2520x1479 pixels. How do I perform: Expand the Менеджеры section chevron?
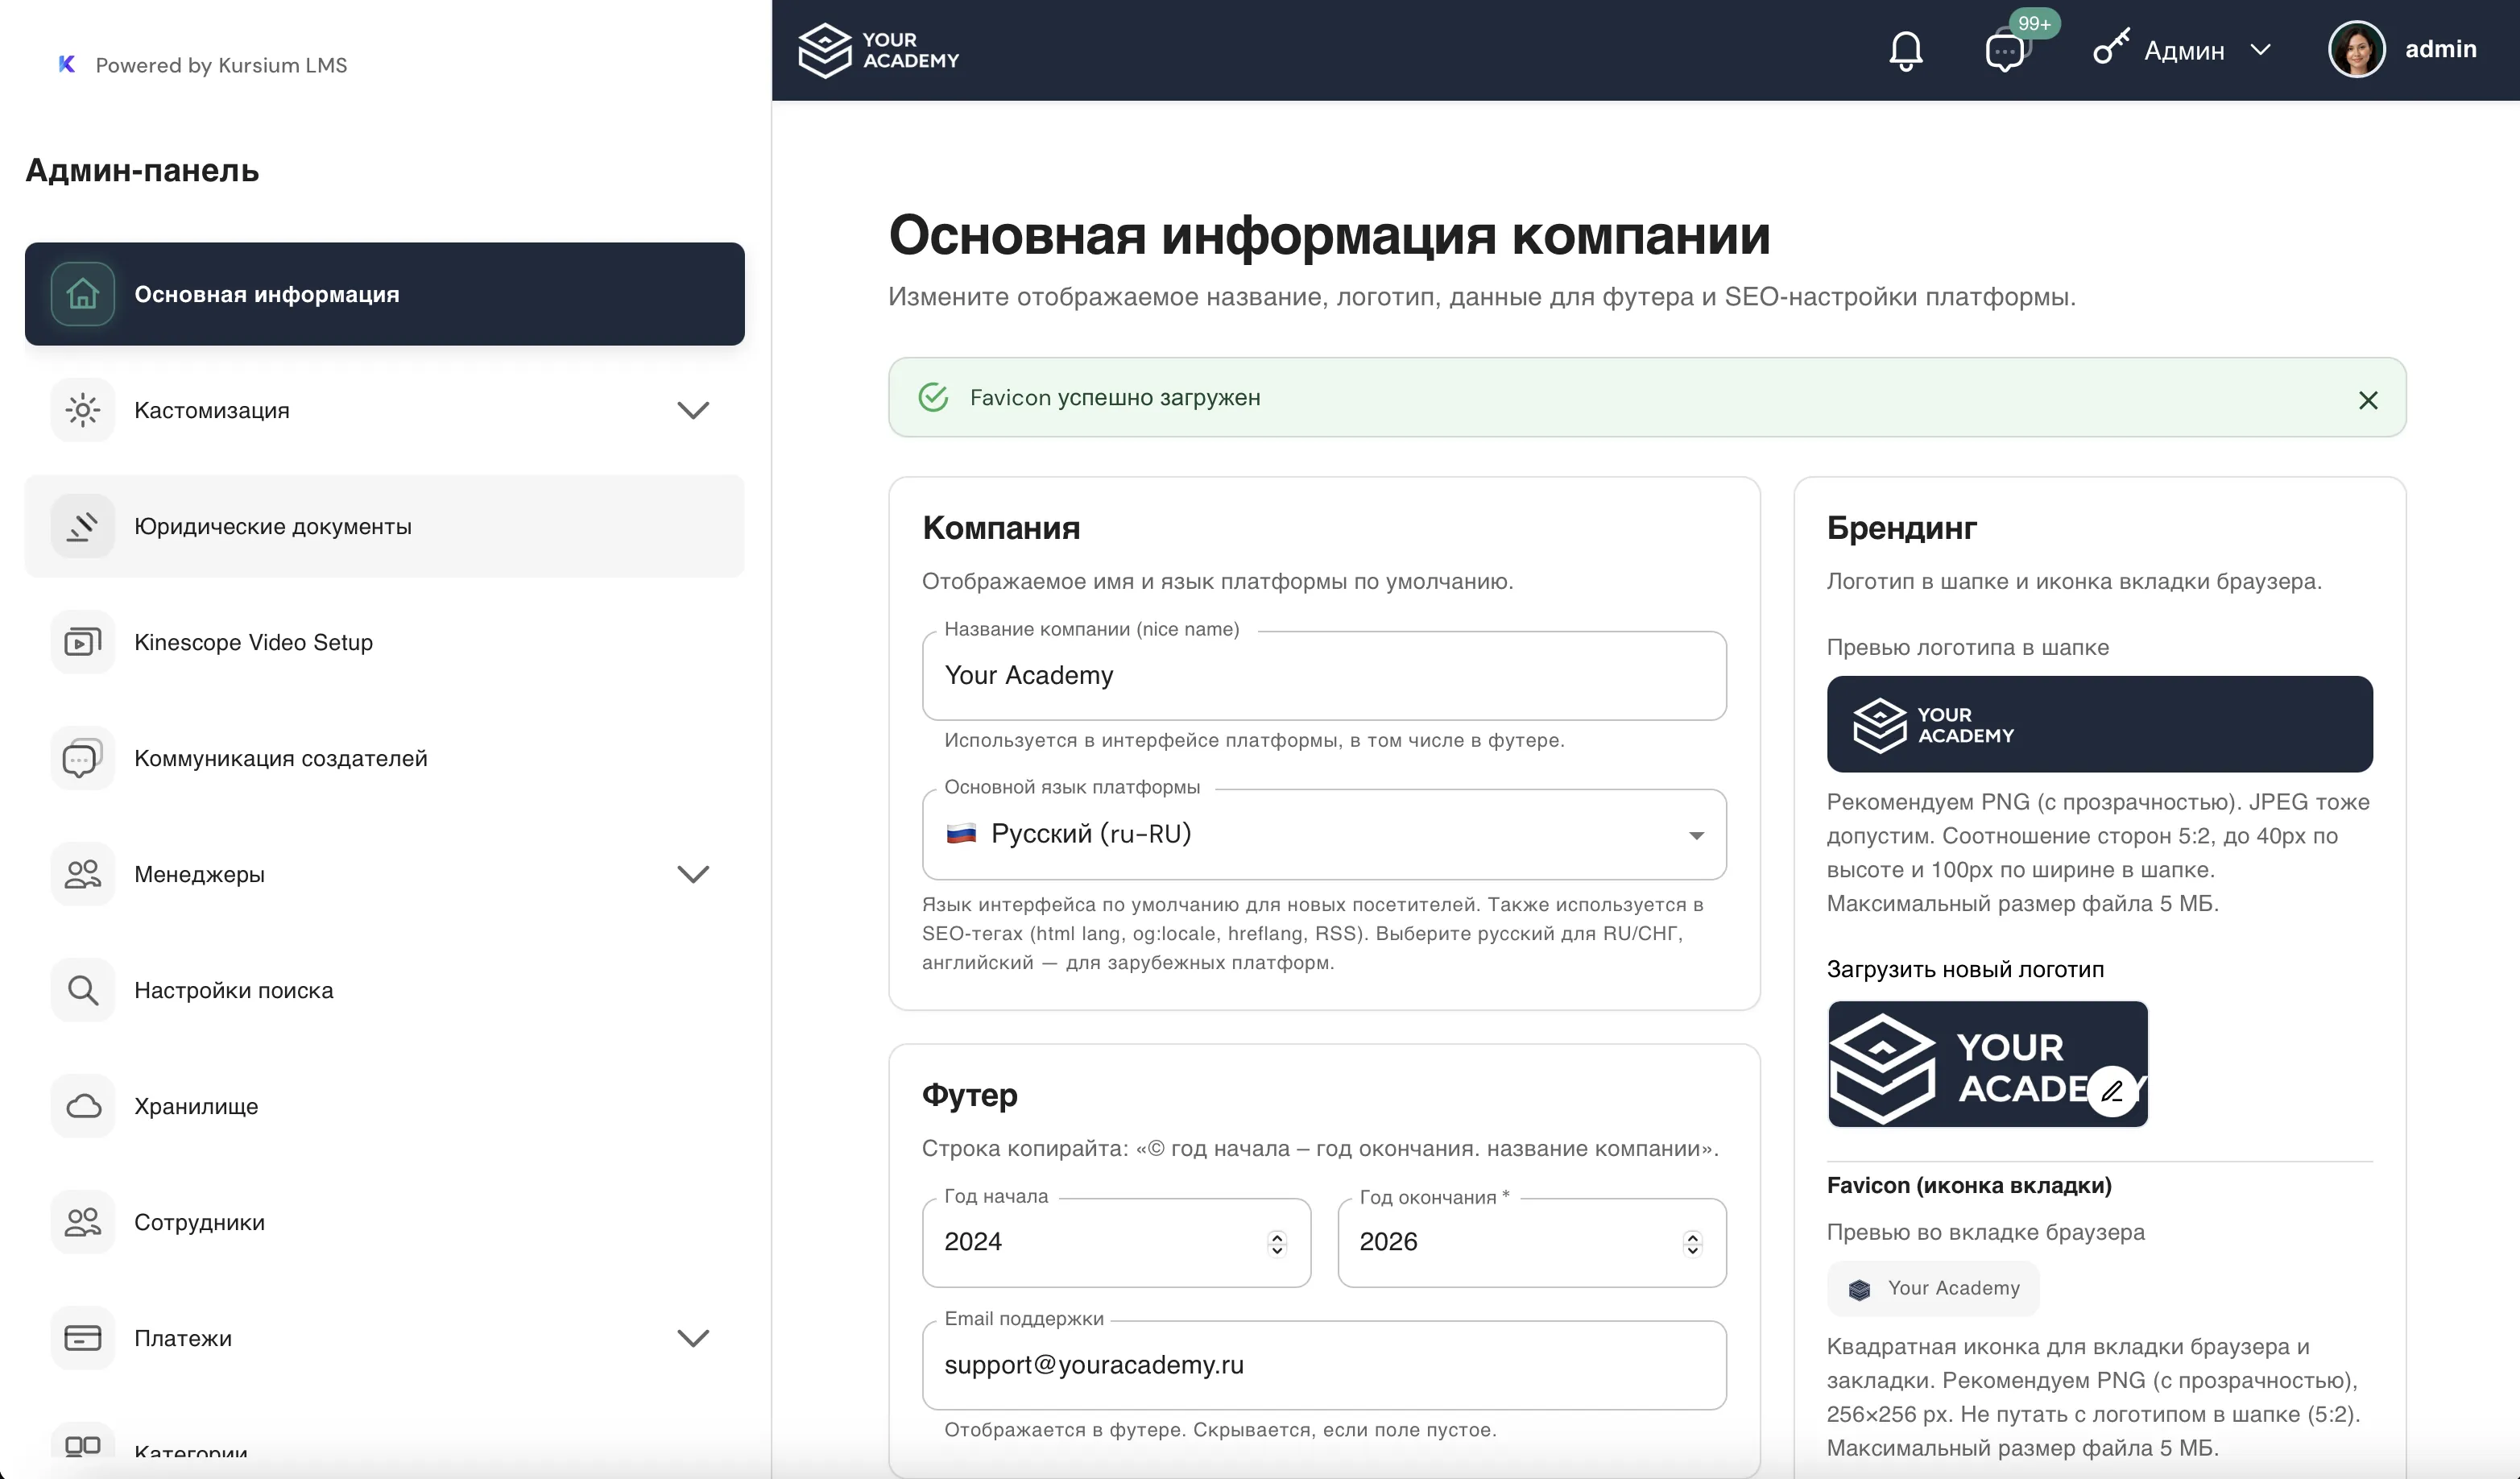click(x=693, y=874)
